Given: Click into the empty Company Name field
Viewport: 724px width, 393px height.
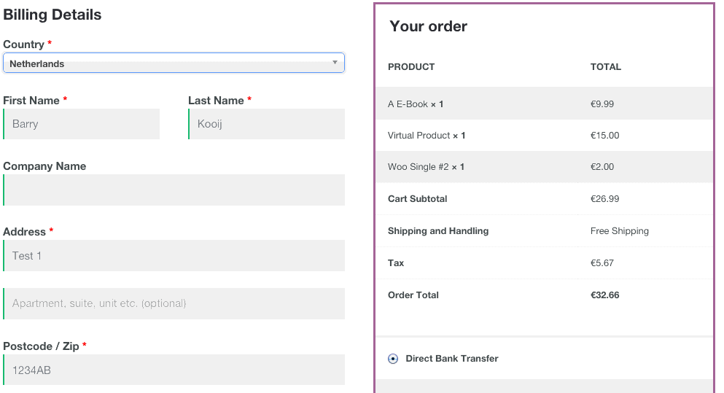Looking at the screenshot, I should [x=174, y=190].
